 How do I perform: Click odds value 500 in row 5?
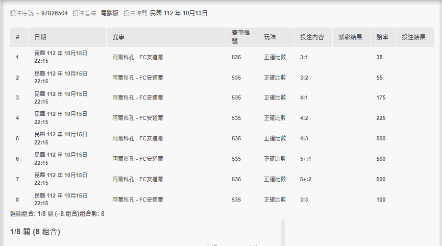(381, 138)
